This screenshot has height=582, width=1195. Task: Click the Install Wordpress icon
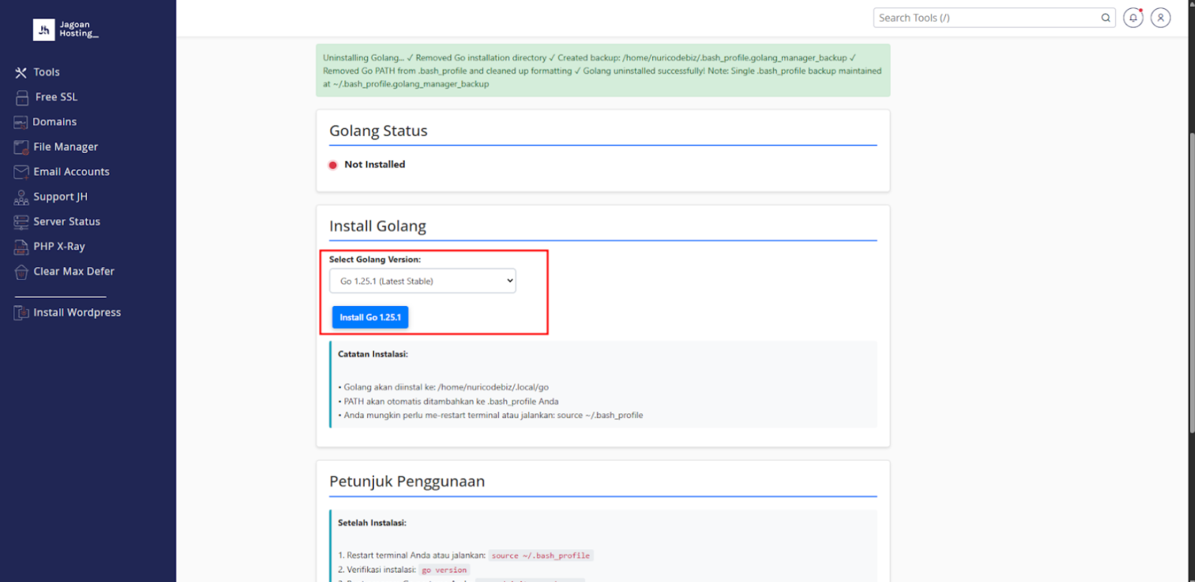click(21, 313)
